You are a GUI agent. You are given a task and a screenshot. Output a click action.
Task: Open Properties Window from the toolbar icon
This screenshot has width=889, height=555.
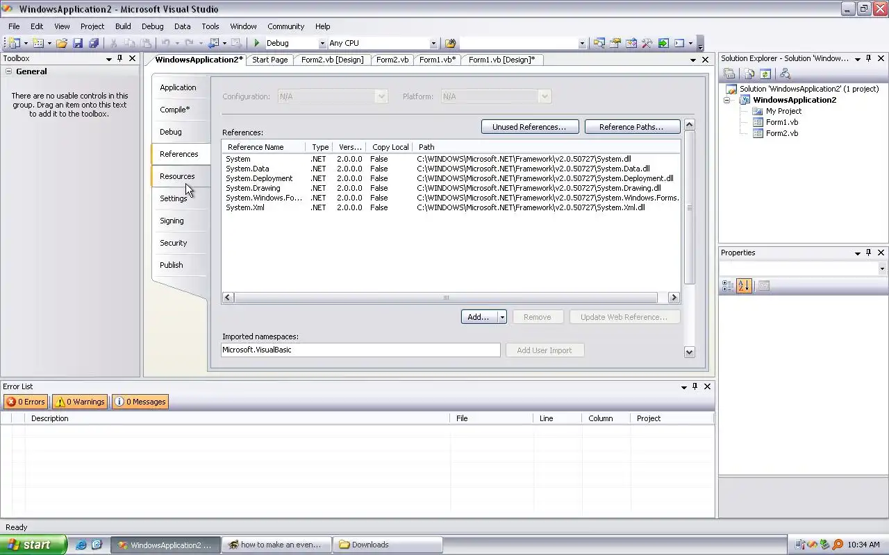[x=615, y=43]
